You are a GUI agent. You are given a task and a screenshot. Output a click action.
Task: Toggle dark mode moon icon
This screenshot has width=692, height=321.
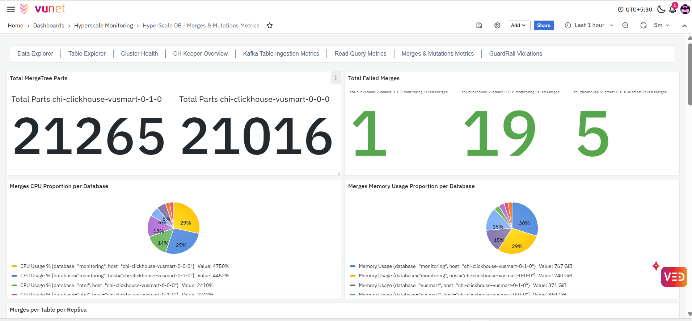(x=661, y=9)
